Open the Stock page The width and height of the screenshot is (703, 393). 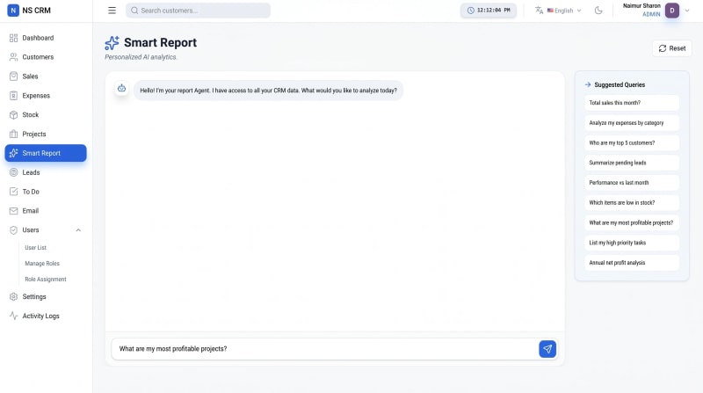point(46,115)
